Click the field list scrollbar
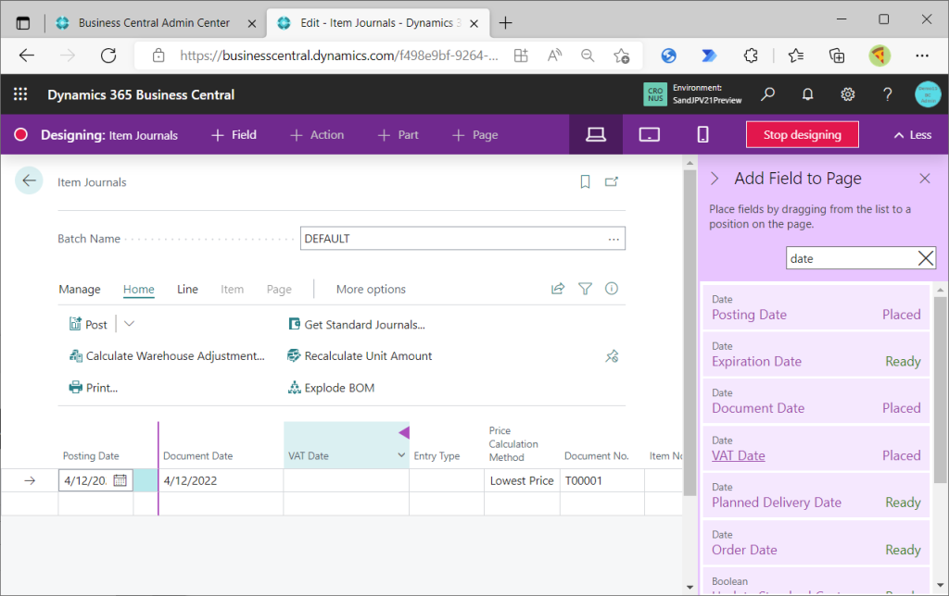949x596 pixels. click(940, 390)
